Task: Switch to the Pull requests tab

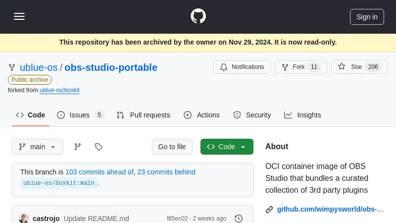Action: [144, 115]
